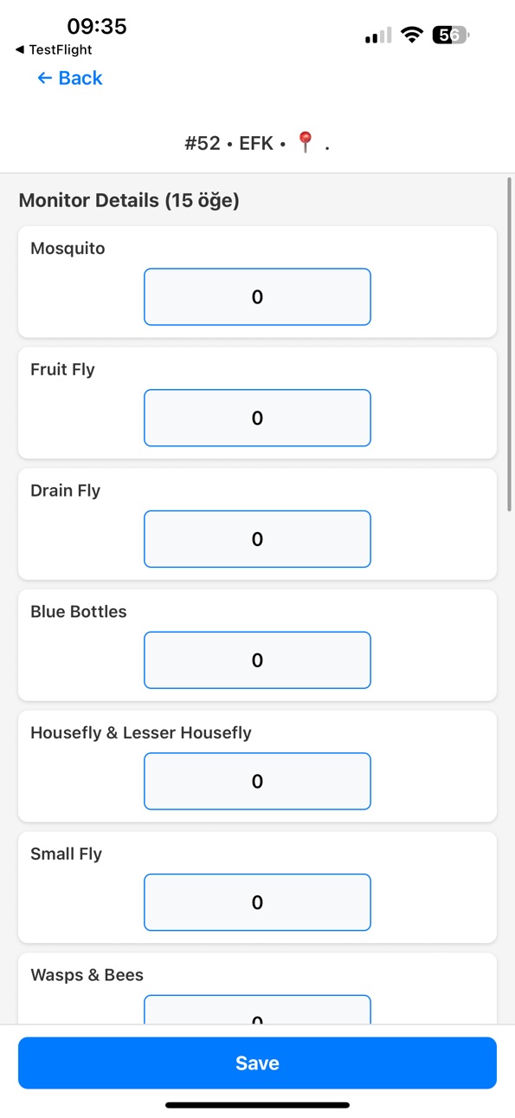Tap the battery indicator icon
515x1118 pixels.
click(453, 36)
